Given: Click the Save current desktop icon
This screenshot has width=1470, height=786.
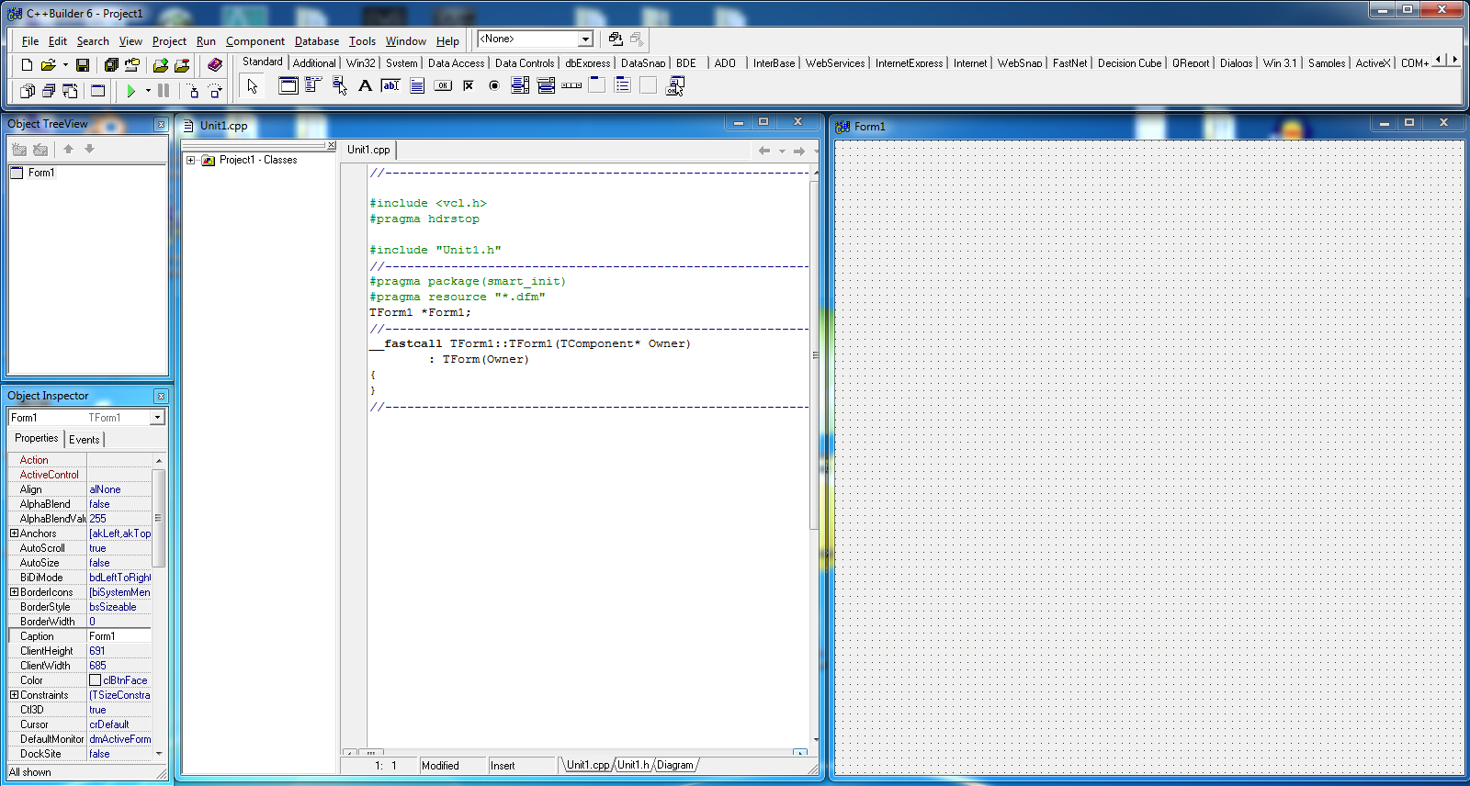Looking at the screenshot, I should point(616,39).
